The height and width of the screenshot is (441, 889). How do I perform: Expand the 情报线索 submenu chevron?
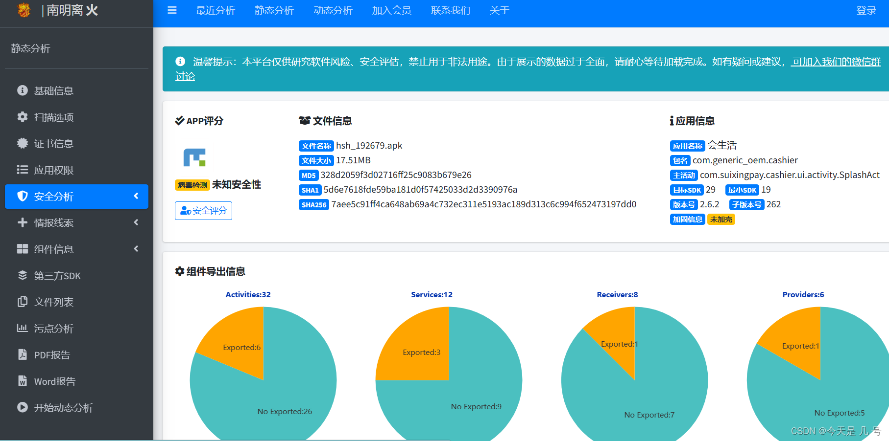[136, 222]
